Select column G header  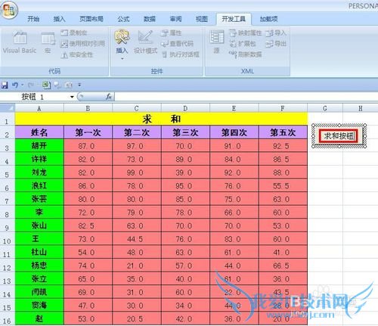[325, 108]
